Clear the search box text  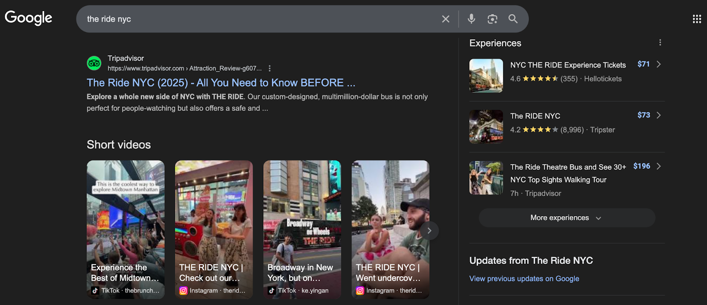click(x=445, y=19)
